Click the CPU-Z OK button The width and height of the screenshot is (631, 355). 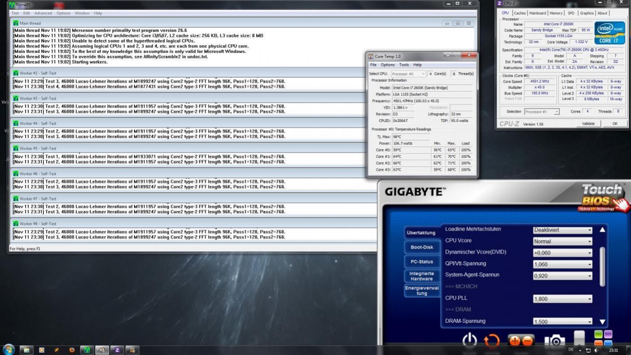pyautogui.click(x=614, y=123)
